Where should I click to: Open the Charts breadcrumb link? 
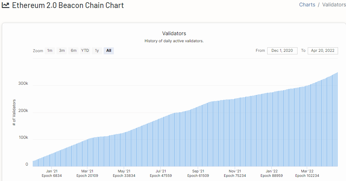tap(307, 5)
